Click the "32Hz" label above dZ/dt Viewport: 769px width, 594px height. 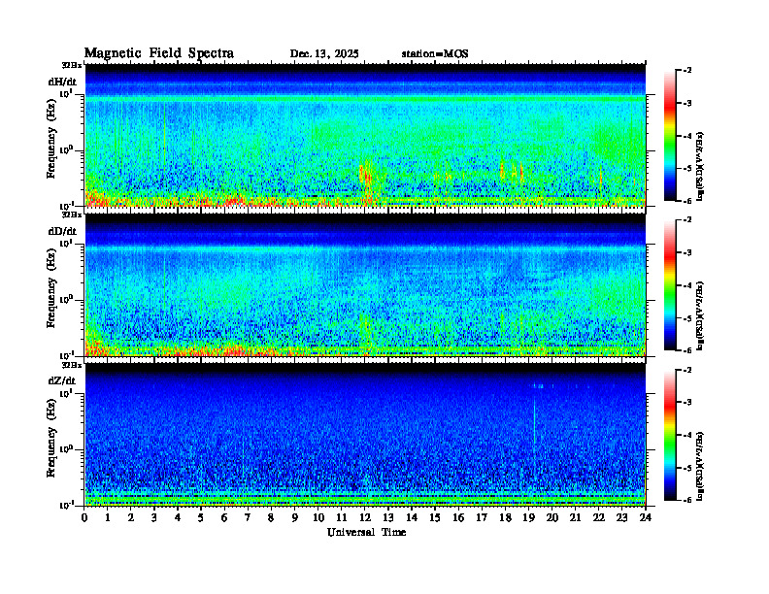tap(71, 365)
